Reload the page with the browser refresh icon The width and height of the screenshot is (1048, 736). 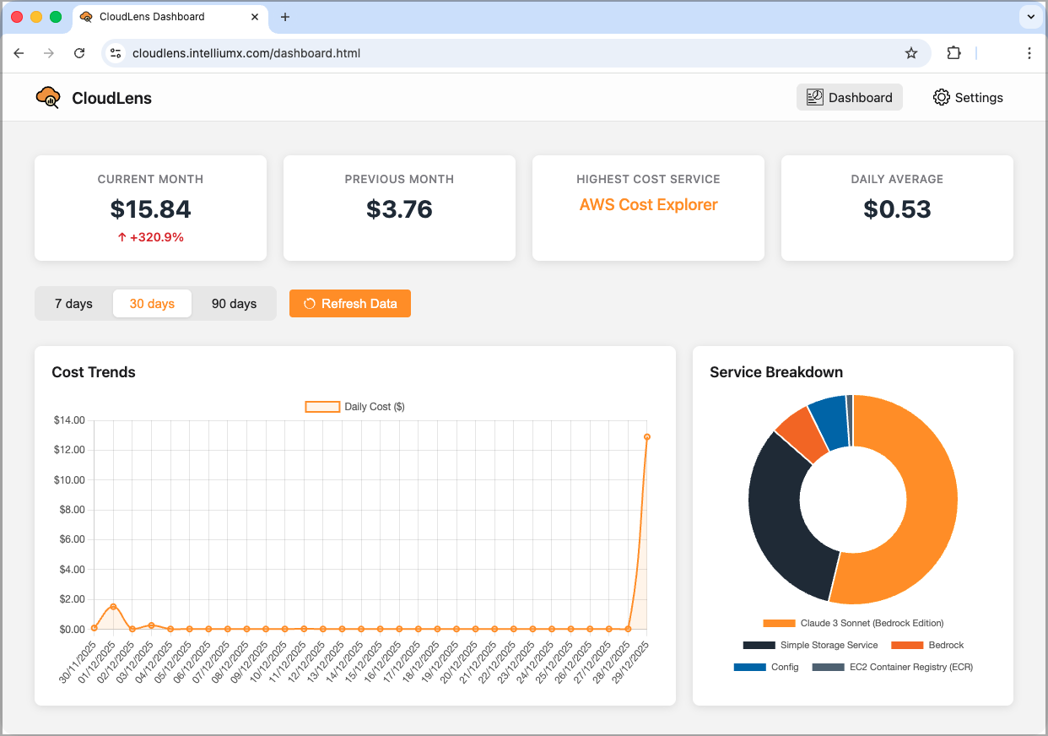tap(79, 52)
